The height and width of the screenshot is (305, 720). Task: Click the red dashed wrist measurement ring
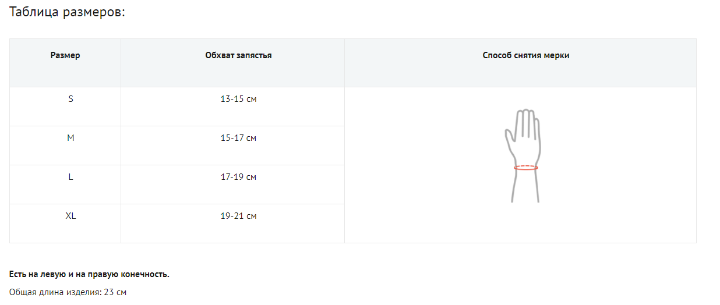[x=526, y=168]
